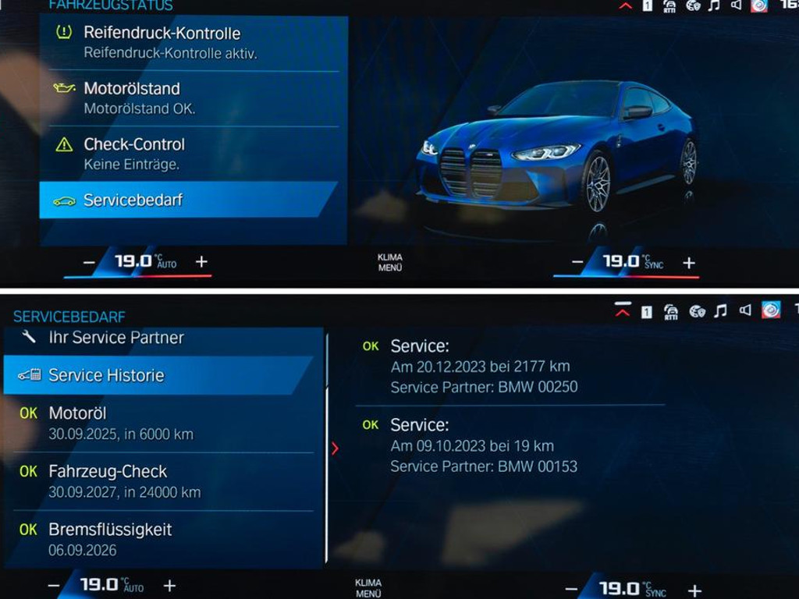Tap the Check-Control warning triangle icon

coord(64,144)
